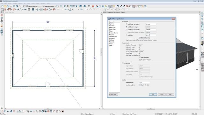Select the red house Roof tool icon
The width and height of the screenshot is (204, 115).
(45, 10)
